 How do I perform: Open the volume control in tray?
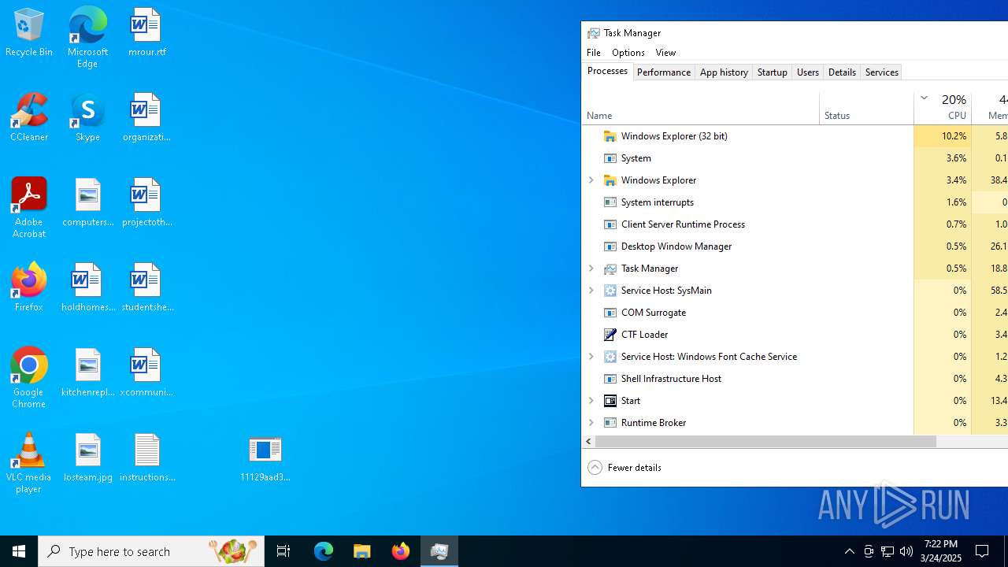click(x=906, y=551)
